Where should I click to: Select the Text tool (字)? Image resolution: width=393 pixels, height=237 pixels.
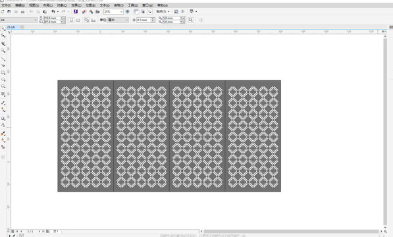pos(3,94)
